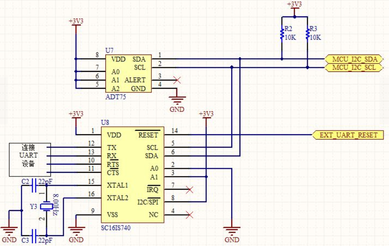Click the C2 22pF value label
Screen dimensions: 389x246
(45, 182)
